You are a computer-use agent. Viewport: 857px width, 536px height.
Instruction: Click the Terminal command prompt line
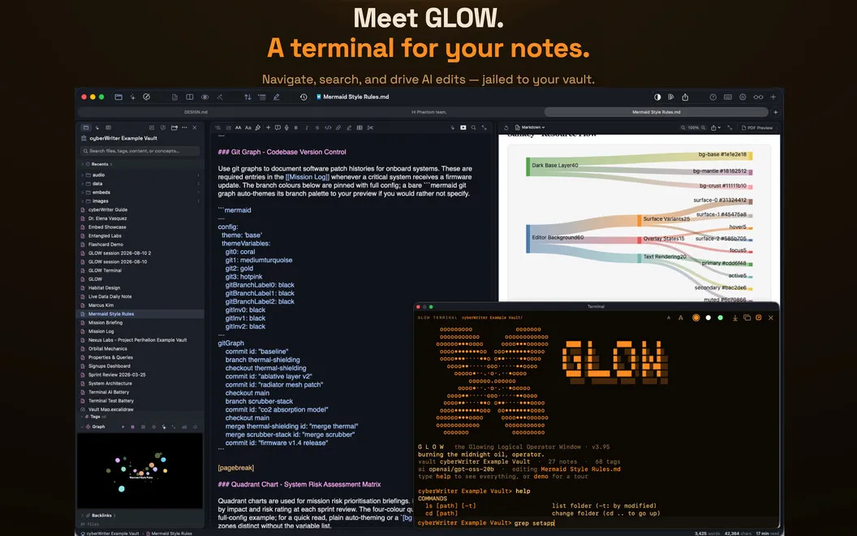(x=596, y=523)
